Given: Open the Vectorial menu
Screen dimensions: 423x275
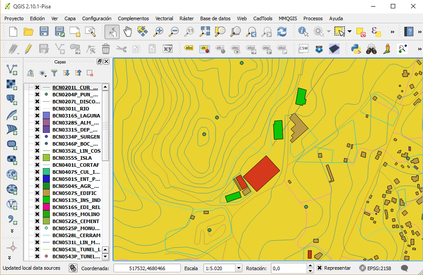Looking at the screenshot, I should pos(164,18).
